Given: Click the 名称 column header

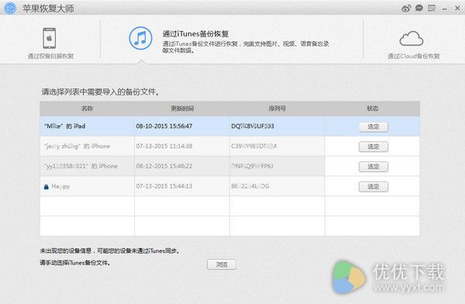Looking at the screenshot, I should click(87, 109).
